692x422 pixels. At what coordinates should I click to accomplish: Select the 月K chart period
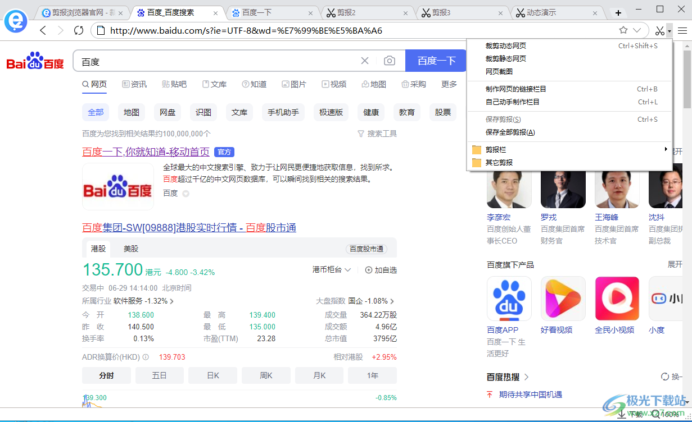[319, 375]
